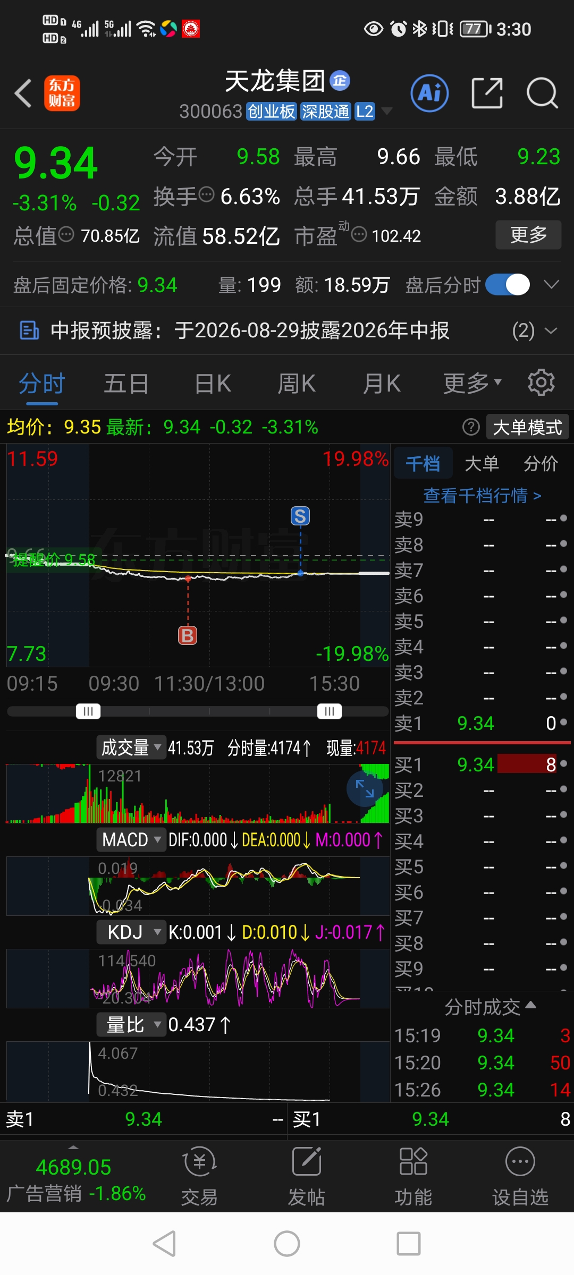This screenshot has width=574, height=1275.
Task: Tap bottom 卖1 9.34 quote bar
Action: pyautogui.click(x=143, y=1119)
